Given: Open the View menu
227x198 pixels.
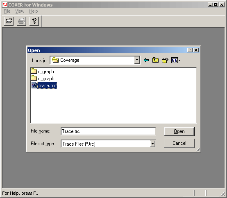Looking at the screenshot, I should (20, 11).
